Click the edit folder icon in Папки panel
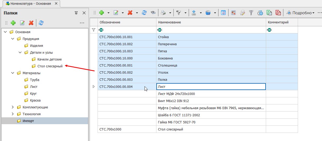The width and height of the screenshot is (322, 141). coord(22,23)
